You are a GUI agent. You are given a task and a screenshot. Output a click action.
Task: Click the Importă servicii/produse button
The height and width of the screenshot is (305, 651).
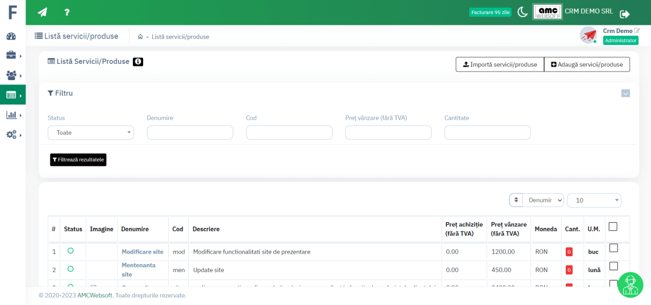click(500, 64)
